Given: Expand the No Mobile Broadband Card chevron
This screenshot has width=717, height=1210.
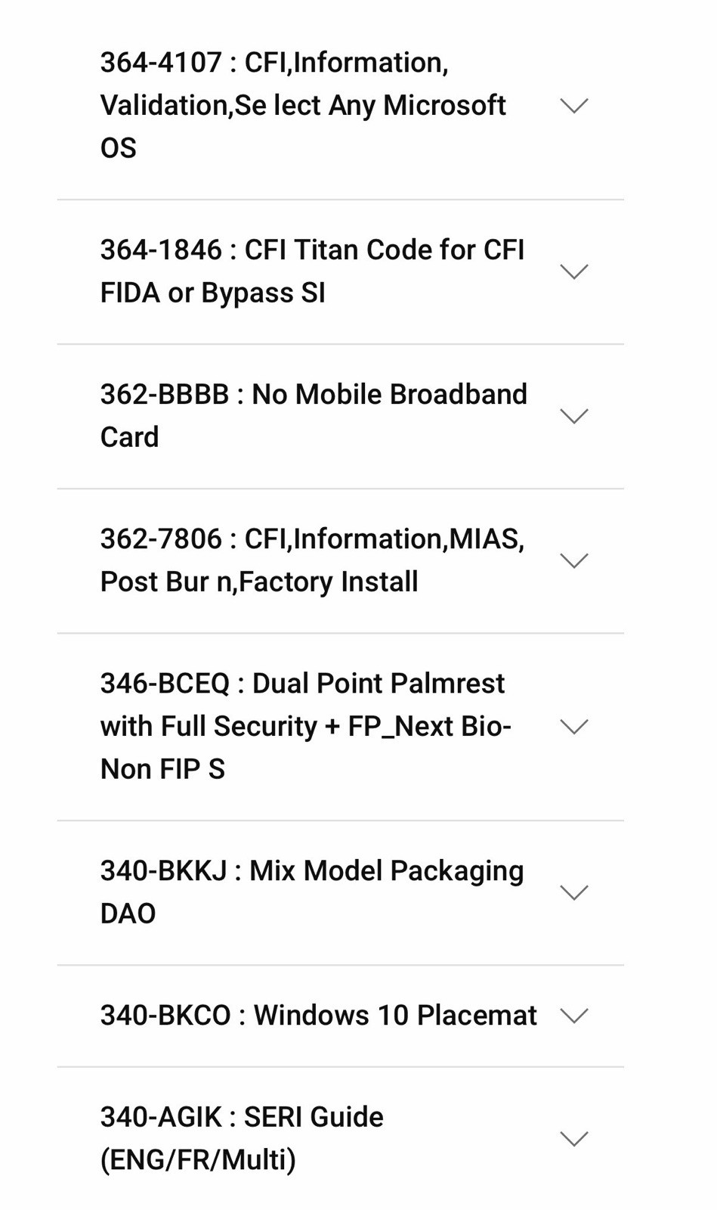Looking at the screenshot, I should [x=574, y=416].
